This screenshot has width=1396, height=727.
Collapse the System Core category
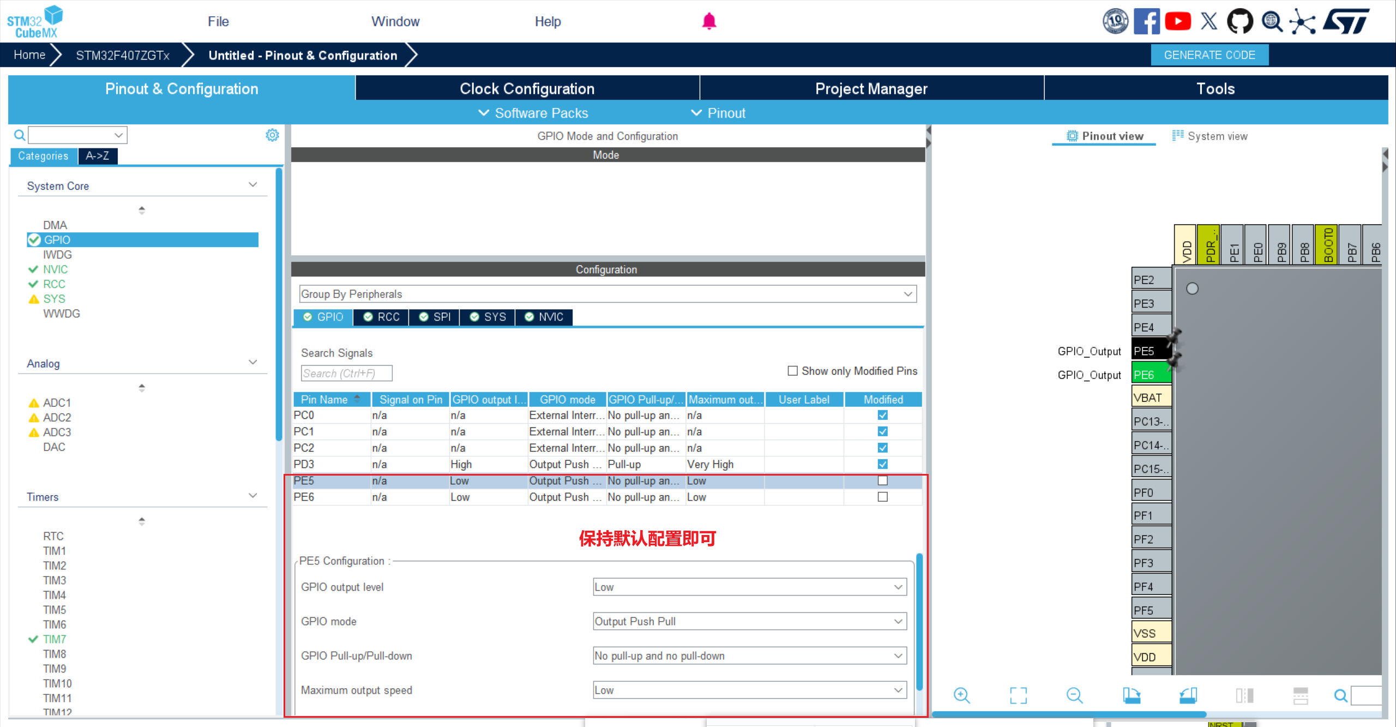click(x=252, y=185)
